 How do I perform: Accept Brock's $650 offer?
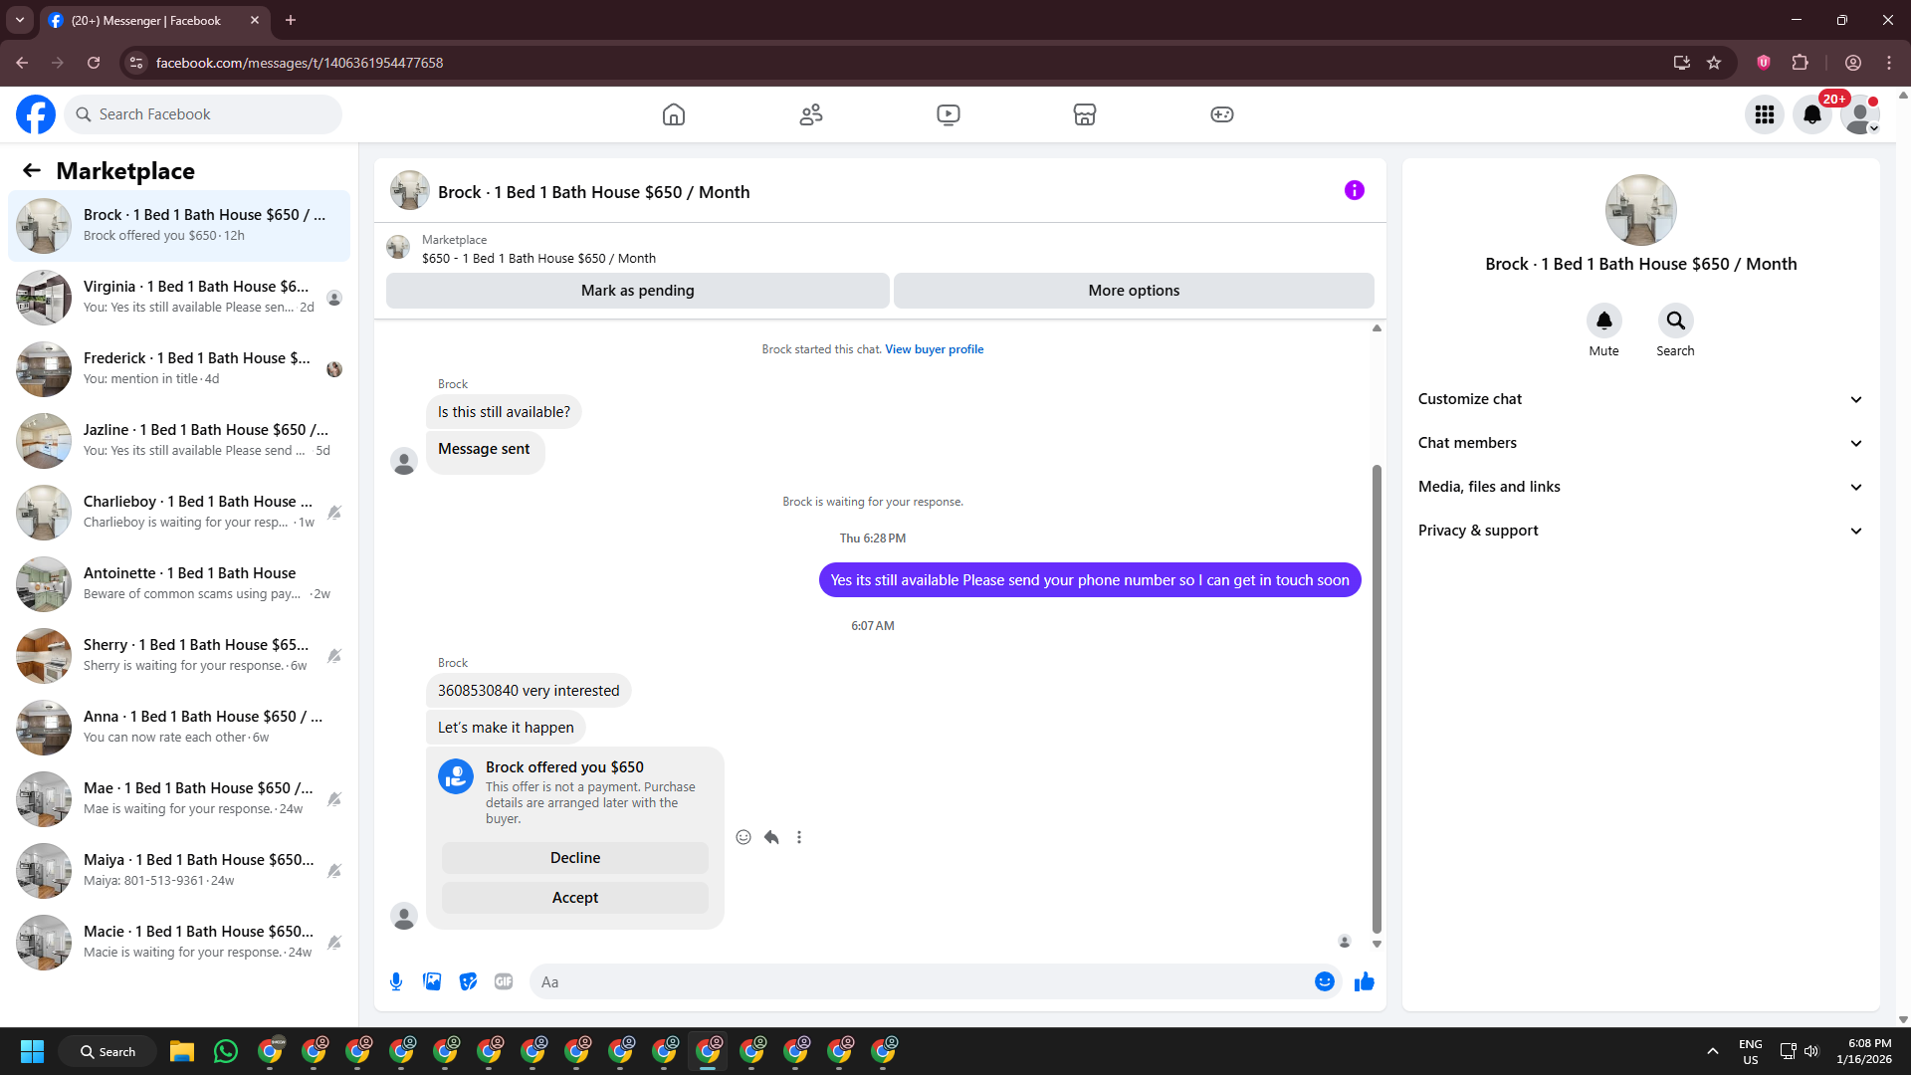[574, 898]
